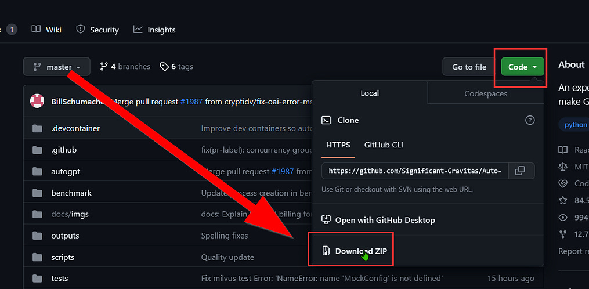
Task: Click the graph icon next to Insights
Action: [138, 30]
